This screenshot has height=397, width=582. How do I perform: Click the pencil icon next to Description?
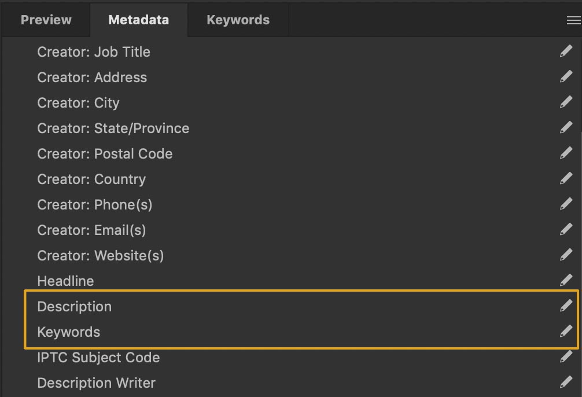pyautogui.click(x=566, y=306)
